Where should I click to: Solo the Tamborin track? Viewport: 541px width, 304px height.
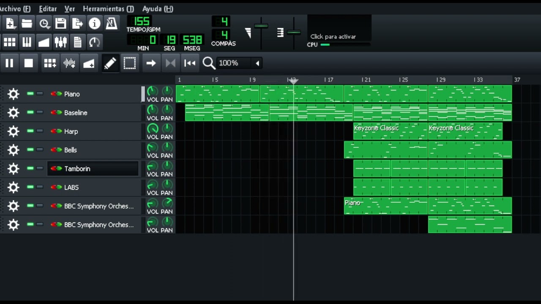click(x=40, y=168)
